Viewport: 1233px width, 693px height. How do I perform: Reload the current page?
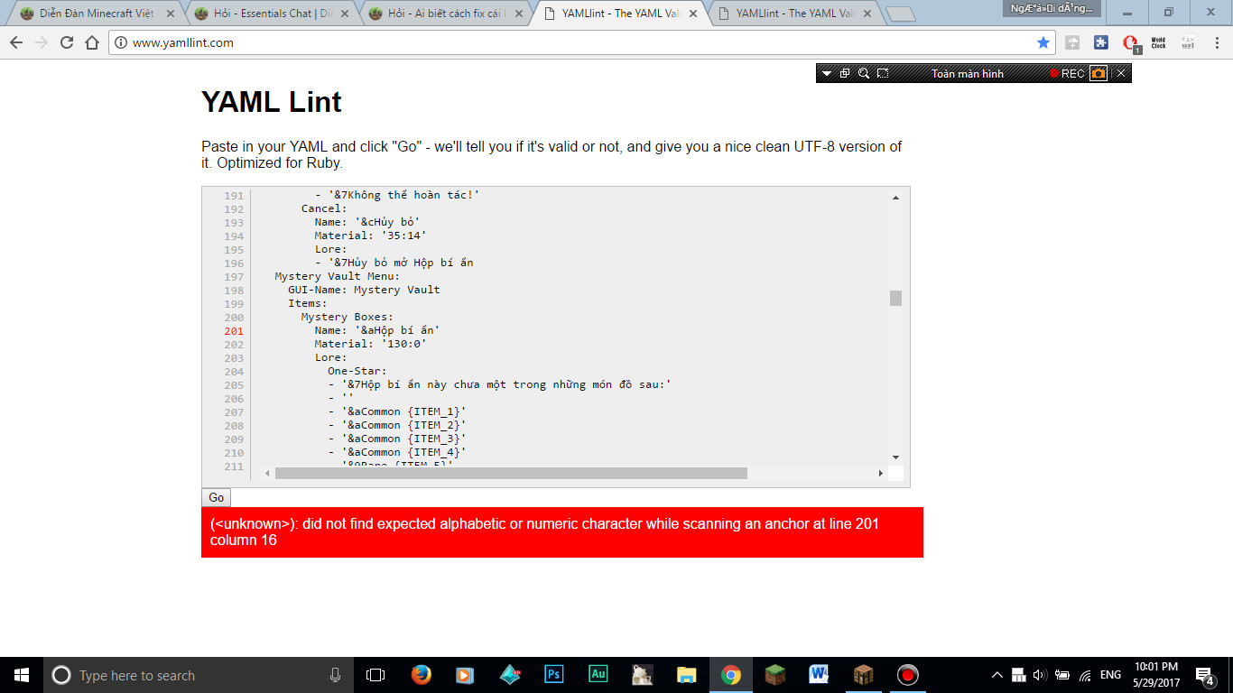66,42
